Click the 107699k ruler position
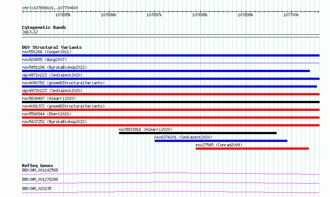This screenshot has width=330, height=197. (x=245, y=15)
